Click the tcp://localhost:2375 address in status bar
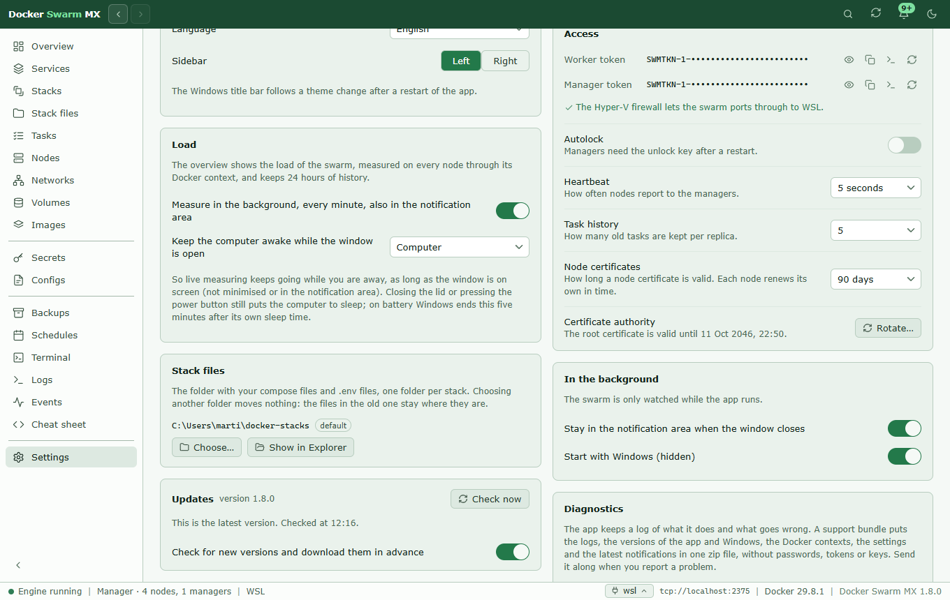950x600 pixels. 705,591
